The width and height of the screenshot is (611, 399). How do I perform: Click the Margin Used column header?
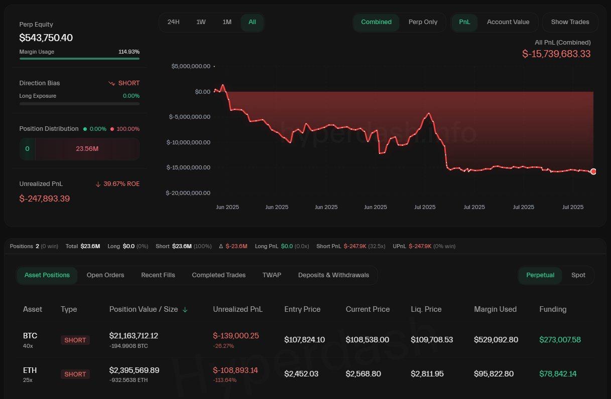pos(496,309)
